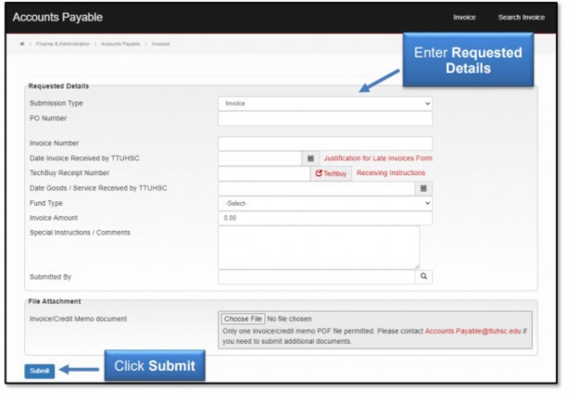Open calendar for Date Invoice Received
Viewport: 569px width, 394px height.
[311, 158]
